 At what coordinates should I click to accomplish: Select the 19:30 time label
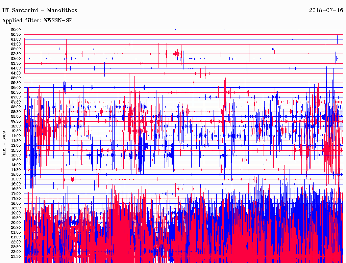coord(16,218)
